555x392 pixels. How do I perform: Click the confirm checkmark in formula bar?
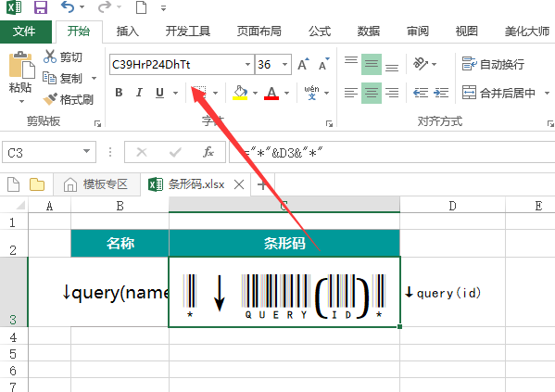[x=175, y=152]
